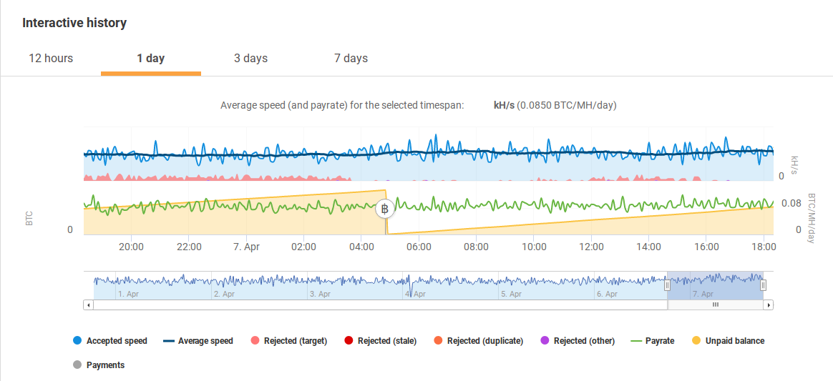Toggle the Average speed legend series
The width and height of the screenshot is (833, 381).
(x=198, y=341)
